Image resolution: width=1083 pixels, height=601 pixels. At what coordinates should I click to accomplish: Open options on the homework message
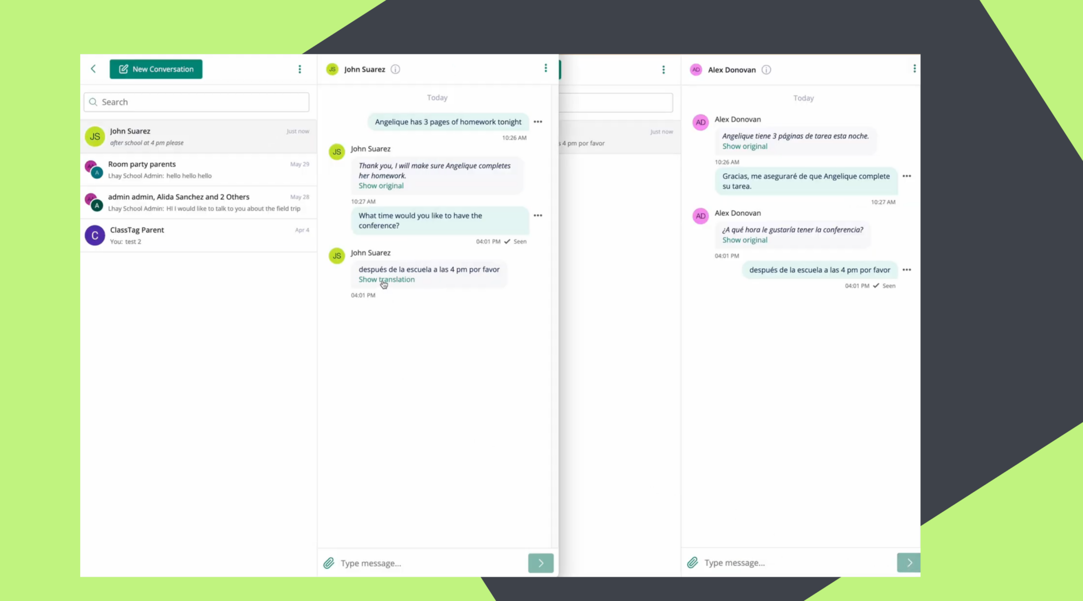(x=538, y=122)
